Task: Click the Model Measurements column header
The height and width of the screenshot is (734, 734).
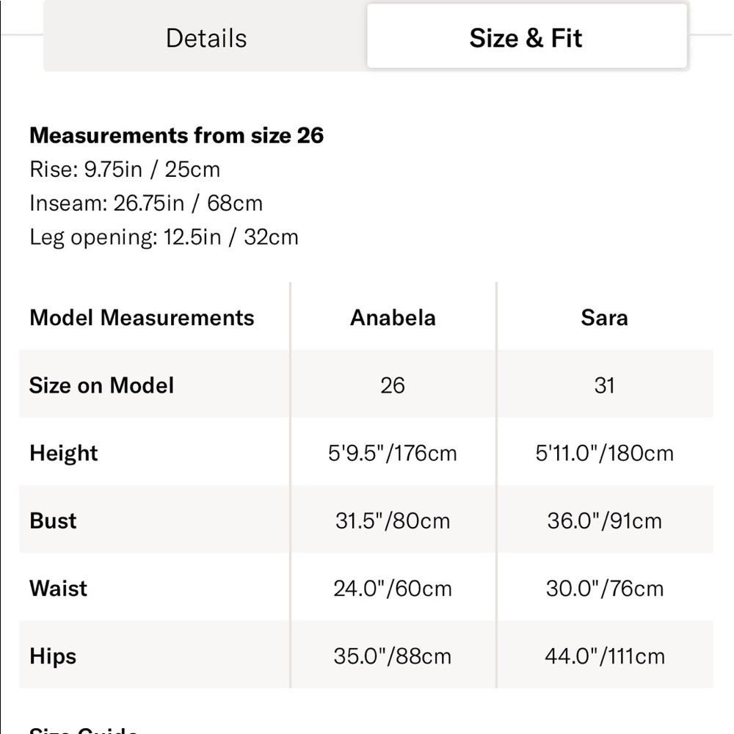Action: (142, 317)
